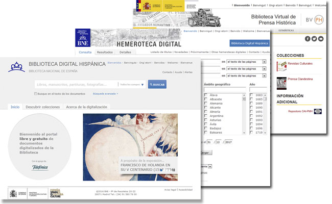
Task: Click the Francisco de Holanda featured image
Action: (130, 147)
